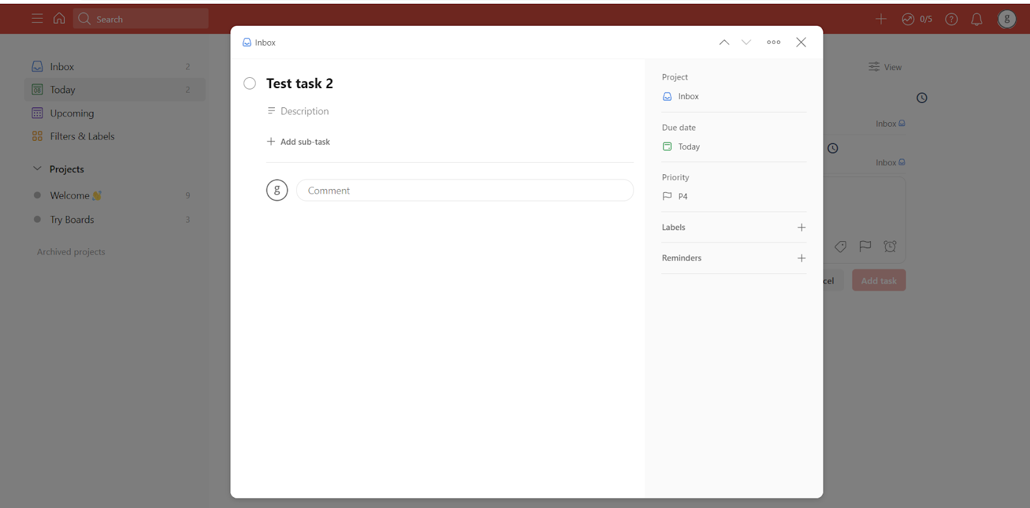Open Archived projects link
This screenshot has height=508, width=1030.
tap(71, 252)
